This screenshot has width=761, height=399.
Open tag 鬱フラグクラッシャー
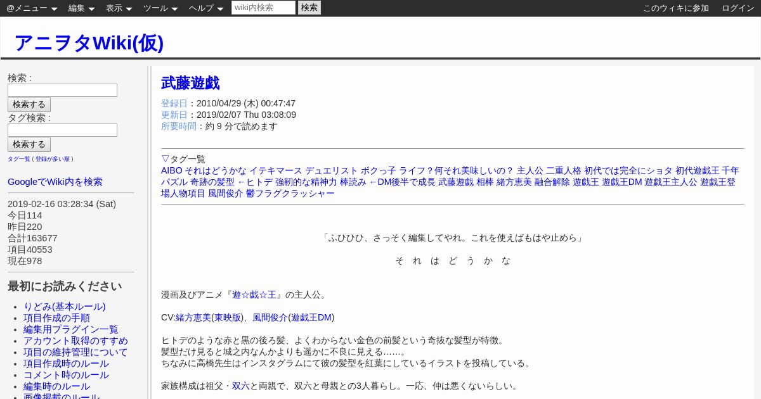pyautogui.click(x=290, y=193)
